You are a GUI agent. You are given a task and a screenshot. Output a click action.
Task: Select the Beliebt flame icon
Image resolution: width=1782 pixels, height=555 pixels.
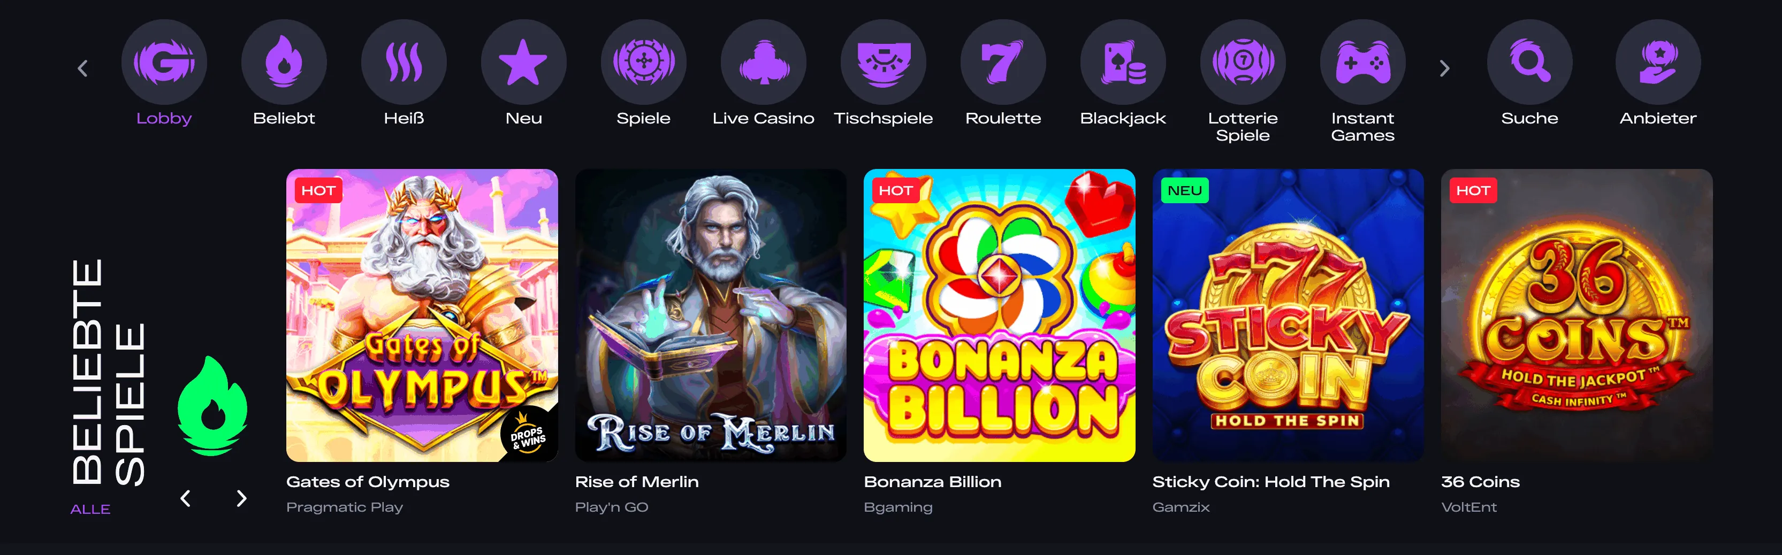(x=284, y=61)
